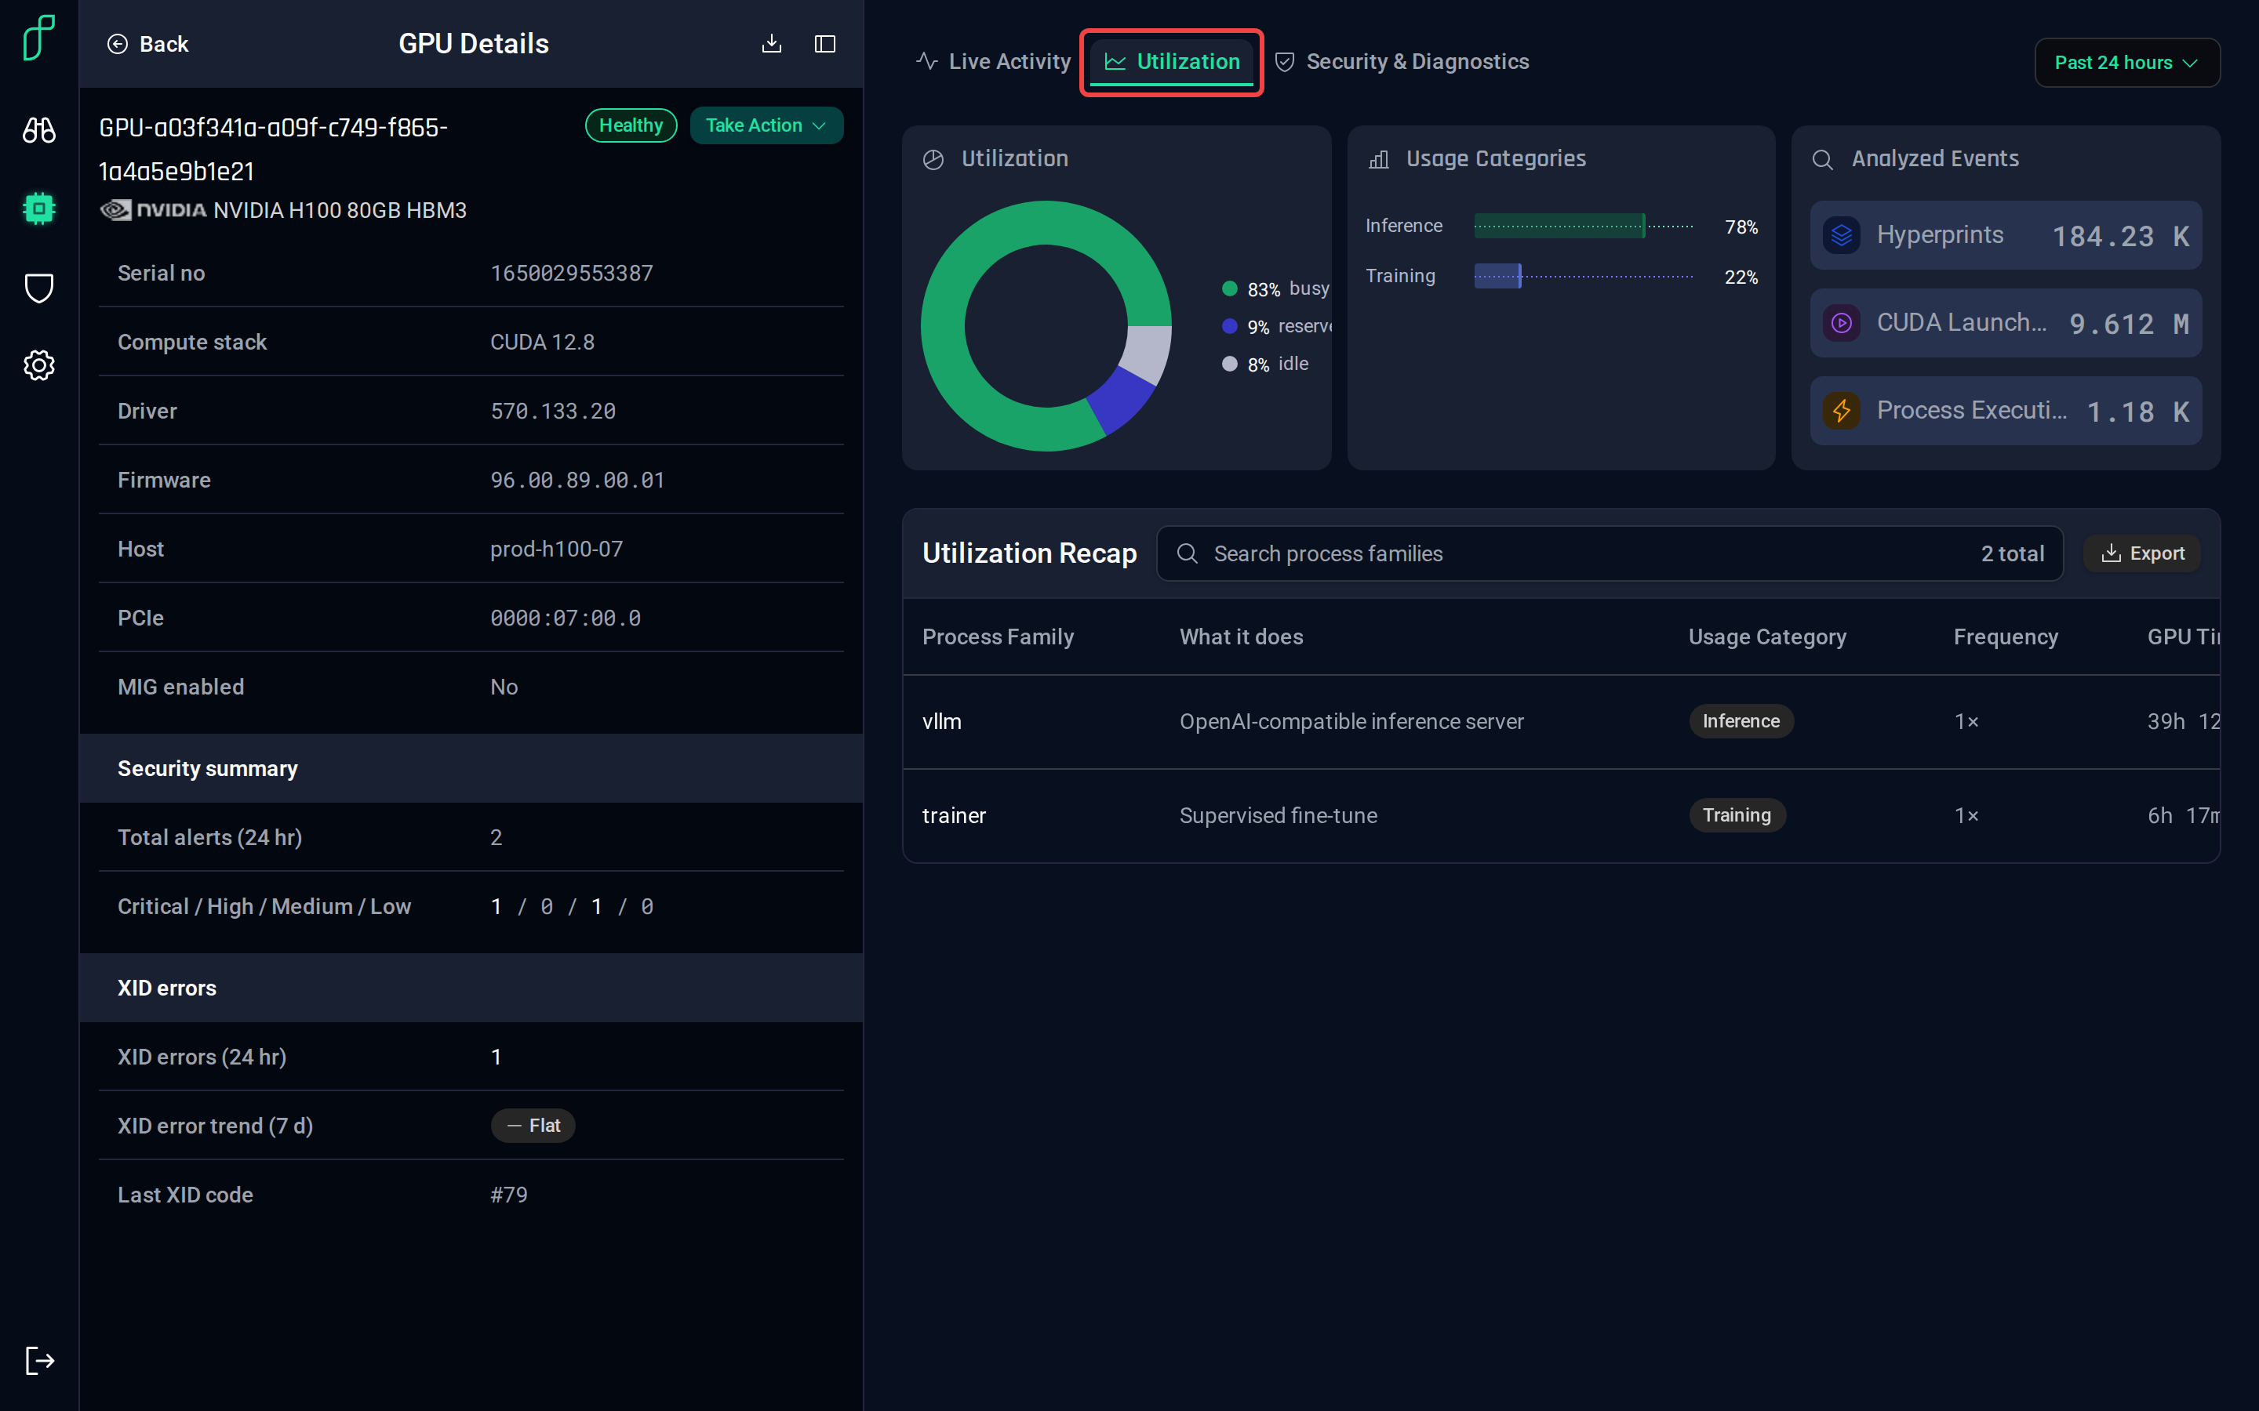
Task: Click the CUDA Launch play icon
Action: pyautogui.click(x=1842, y=323)
